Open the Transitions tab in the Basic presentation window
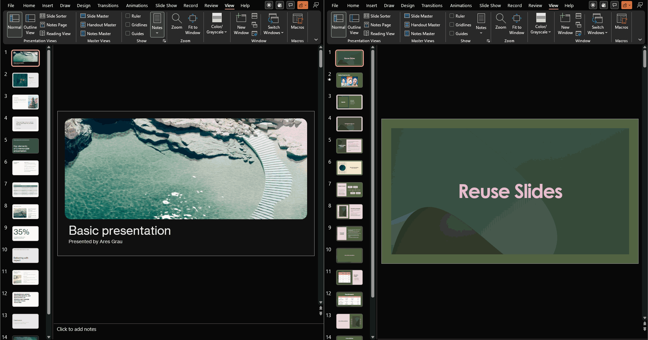 click(108, 6)
